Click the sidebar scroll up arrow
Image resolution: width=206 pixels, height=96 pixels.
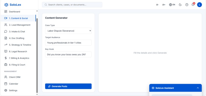coord(37,11)
